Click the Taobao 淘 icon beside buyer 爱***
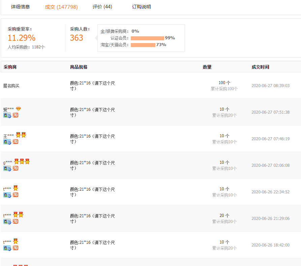This screenshot has width=301, height=266. coord(15,115)
